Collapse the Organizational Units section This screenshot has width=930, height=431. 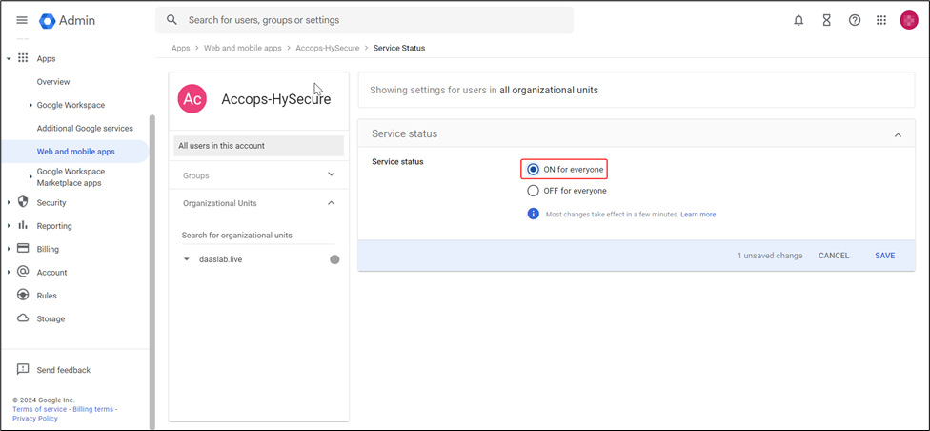pos(331,203)
